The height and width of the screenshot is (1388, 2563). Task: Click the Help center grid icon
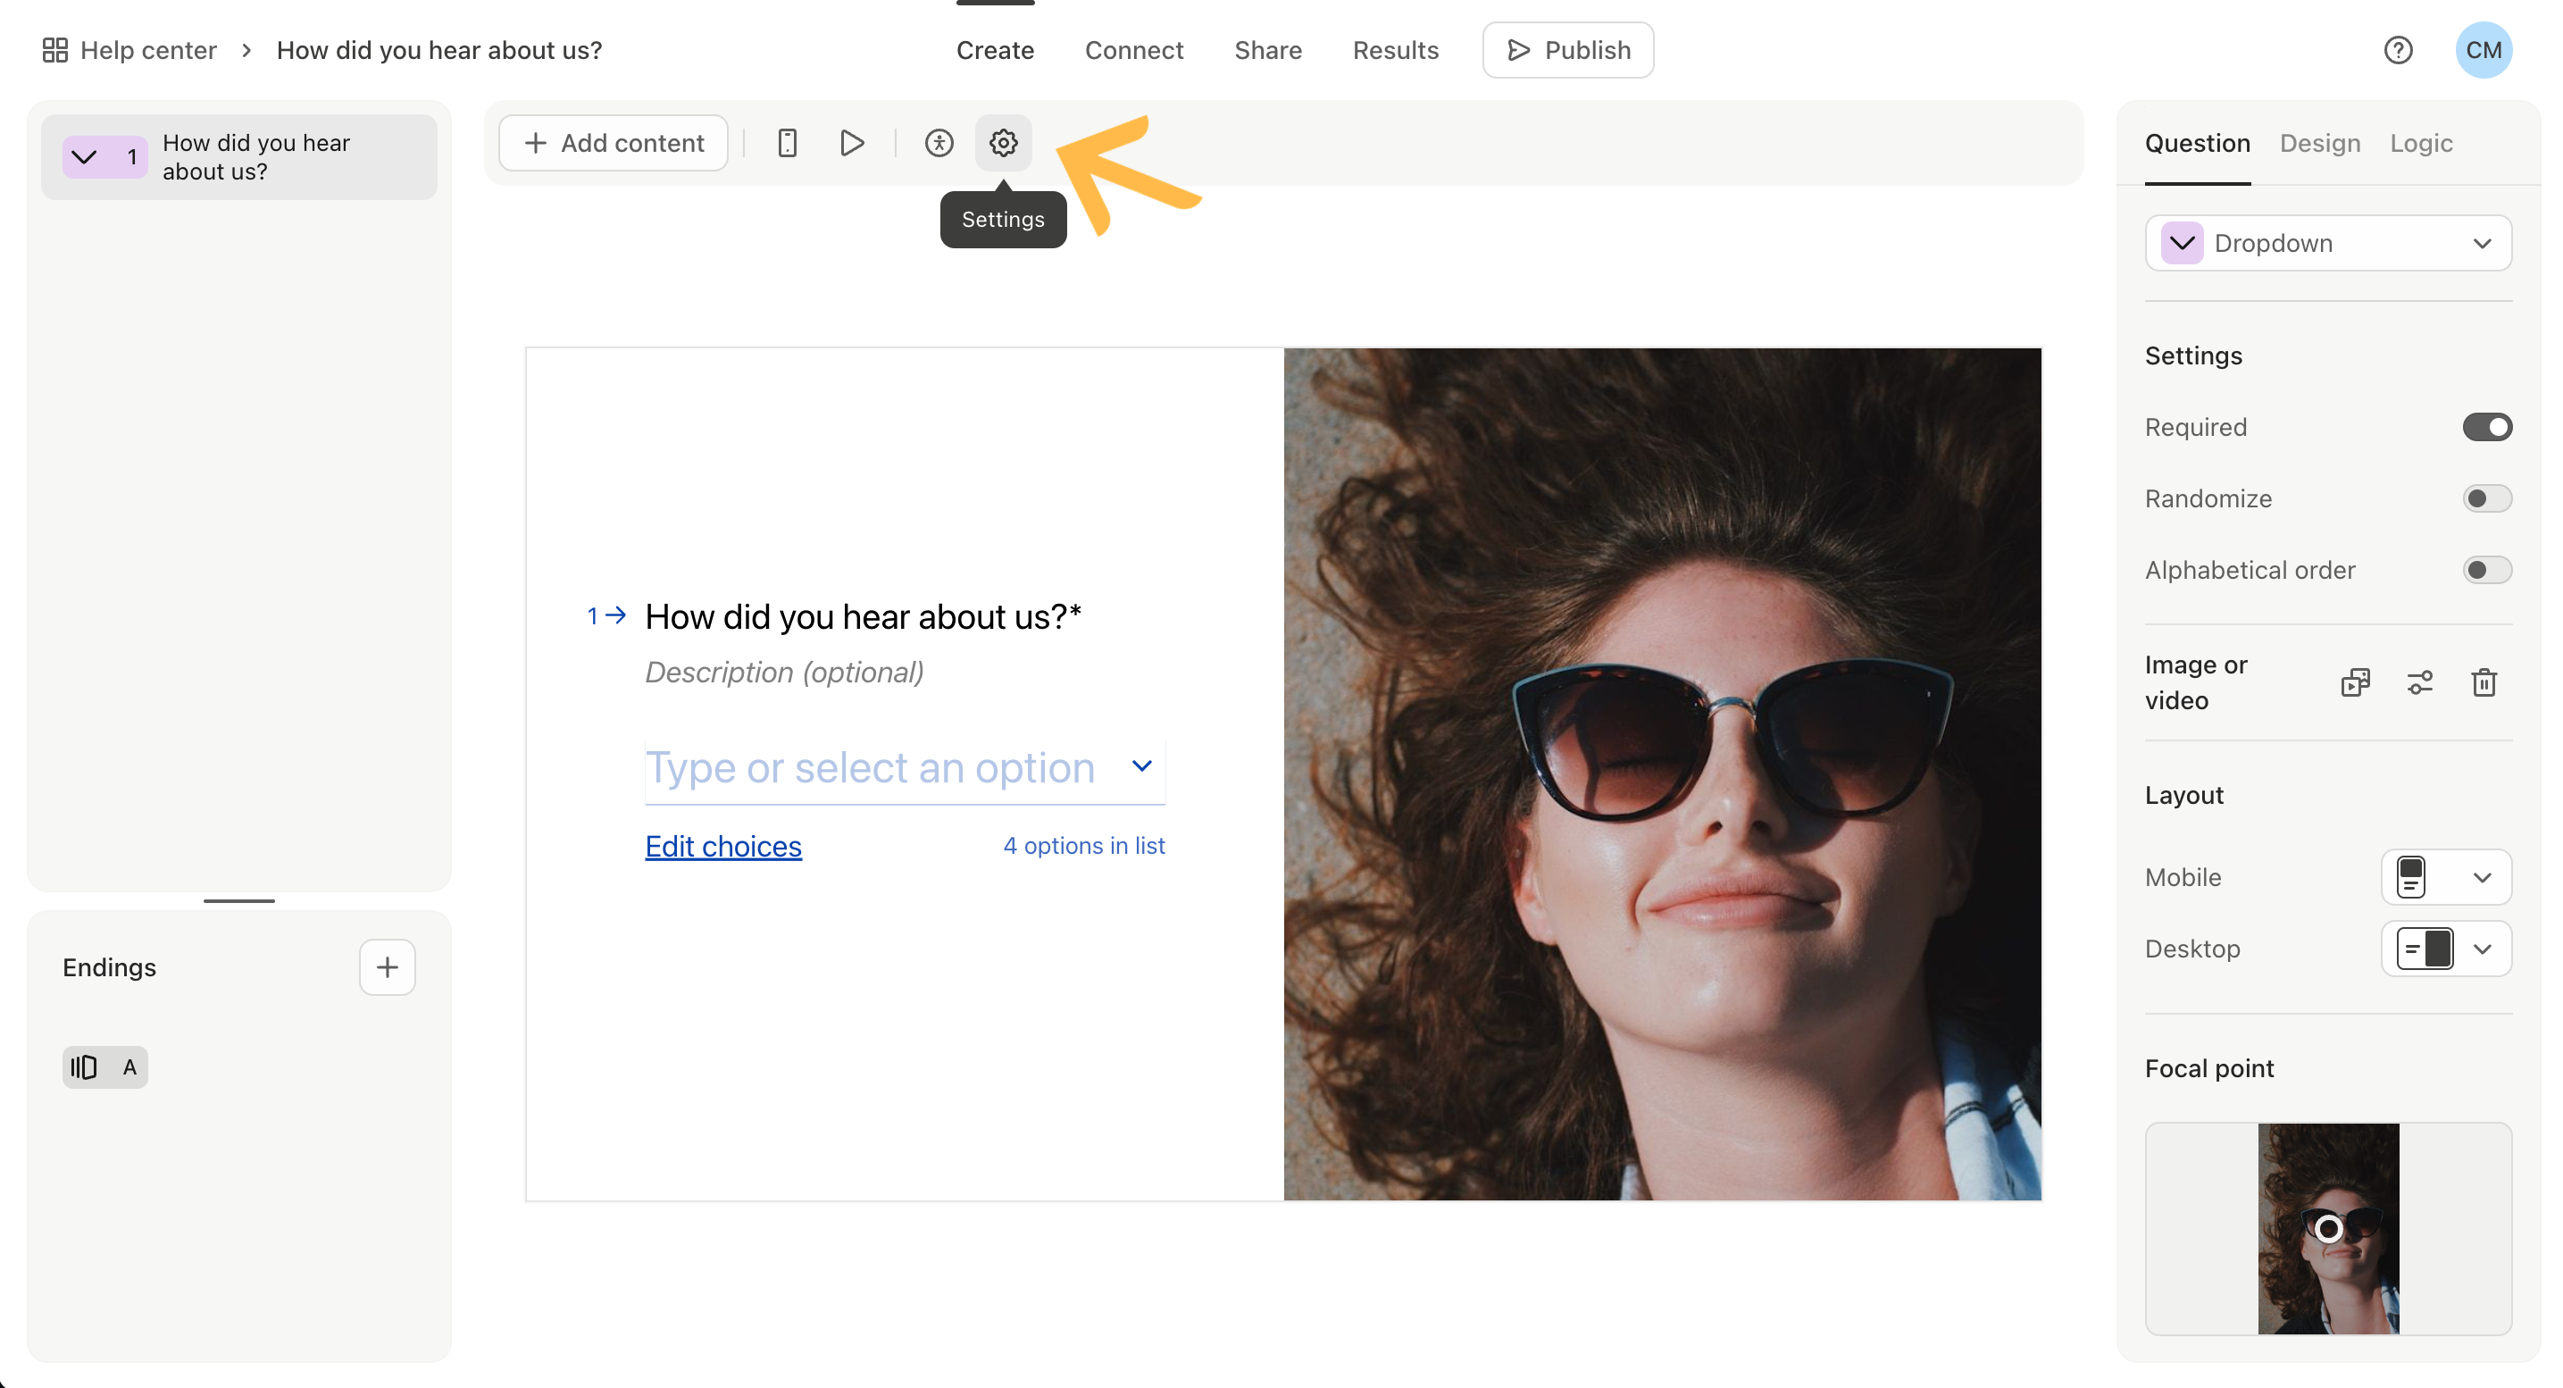[54, 50]
